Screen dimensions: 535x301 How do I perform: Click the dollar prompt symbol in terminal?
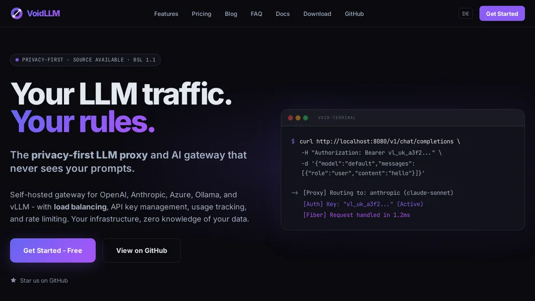(293, 142)
